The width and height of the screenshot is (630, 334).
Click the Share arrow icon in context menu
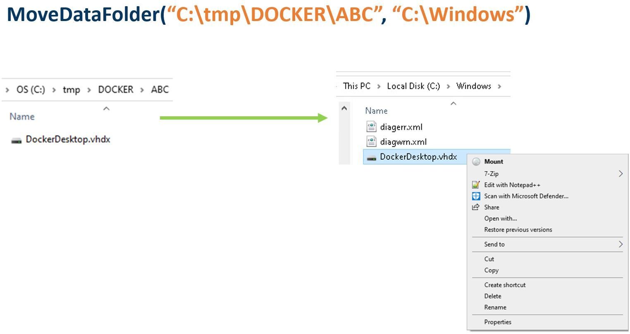coord(476,207)
